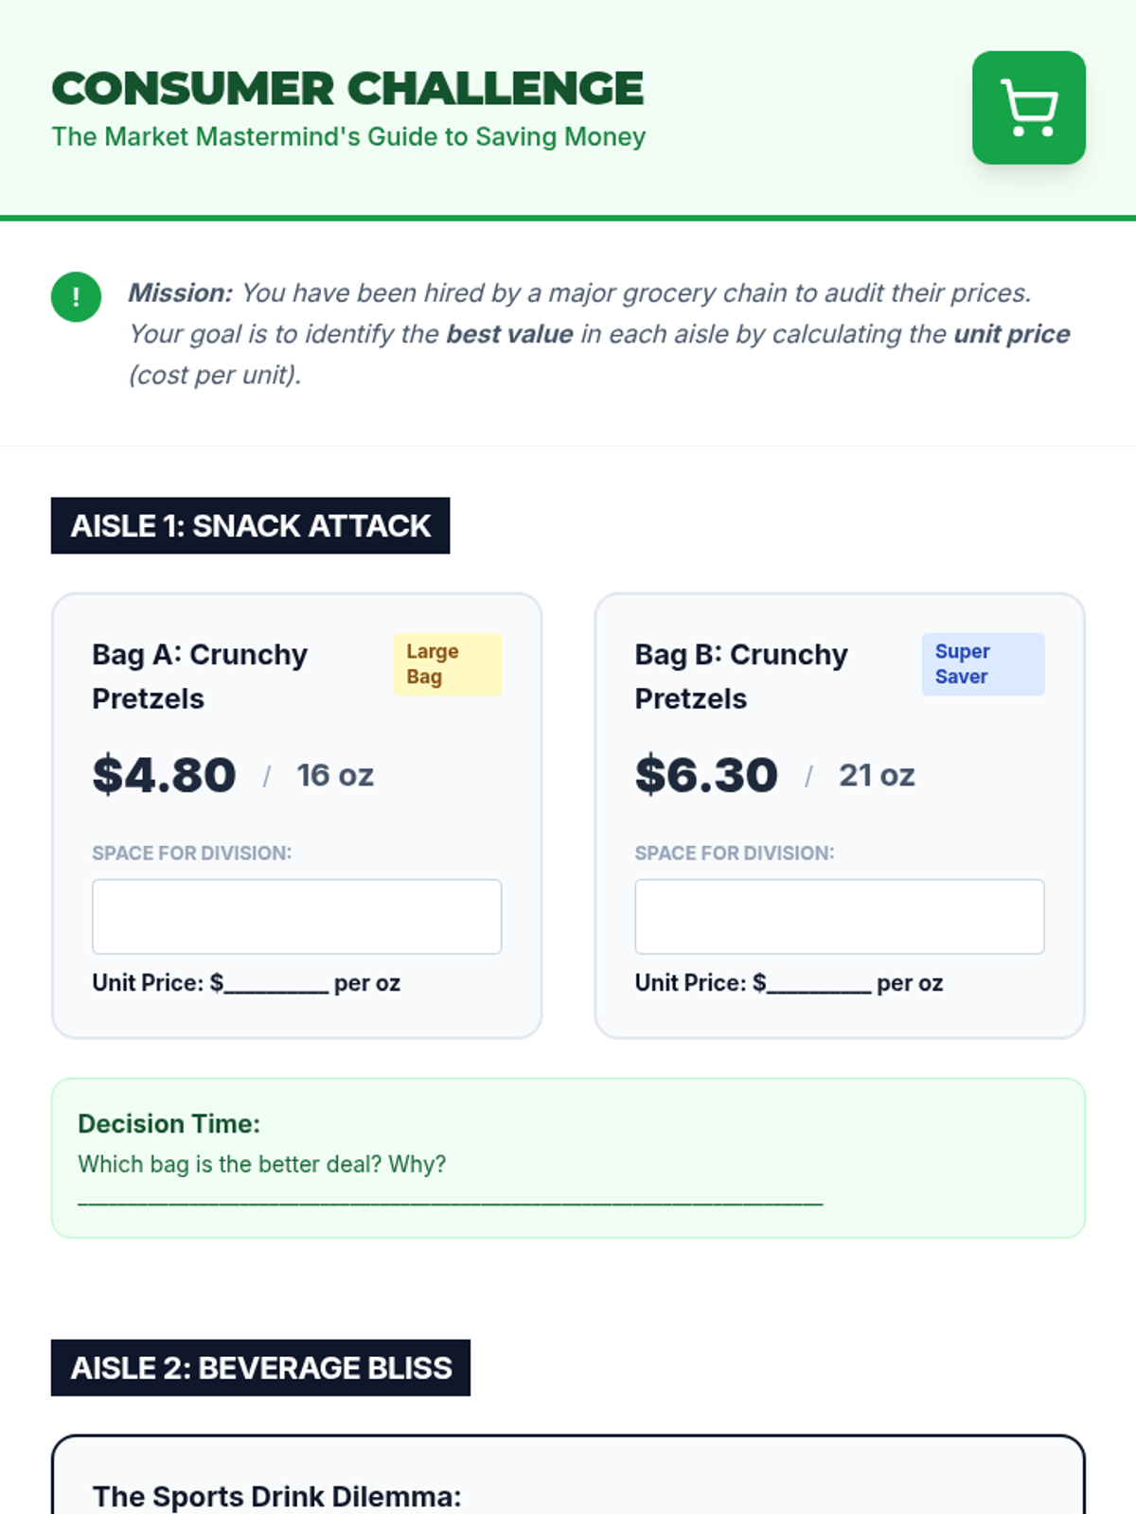Select the Large Bag yellow badge

pyautogui.click(x=447, y=664)
